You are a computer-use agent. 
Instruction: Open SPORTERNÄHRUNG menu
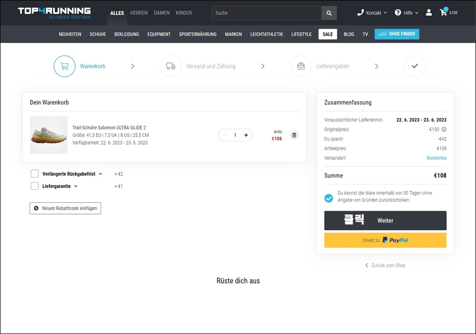pyautogui.click(x=198, y=34)
